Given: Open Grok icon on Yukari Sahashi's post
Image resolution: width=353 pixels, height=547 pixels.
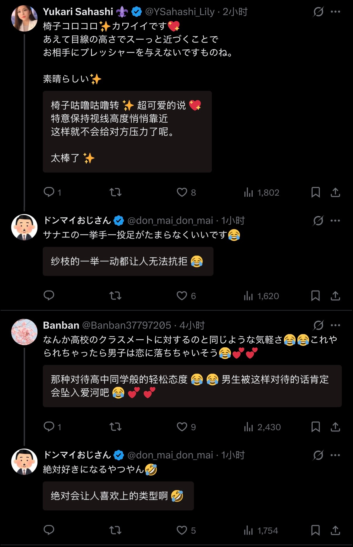Looking at the screenshot, I should pos(318,12).
